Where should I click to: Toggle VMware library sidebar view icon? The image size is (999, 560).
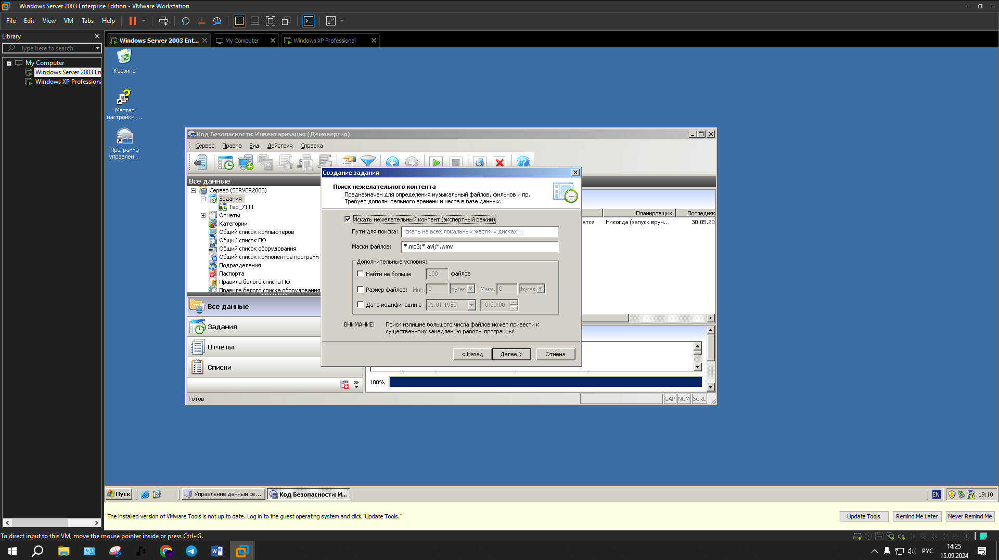click(x=239, y=21)
